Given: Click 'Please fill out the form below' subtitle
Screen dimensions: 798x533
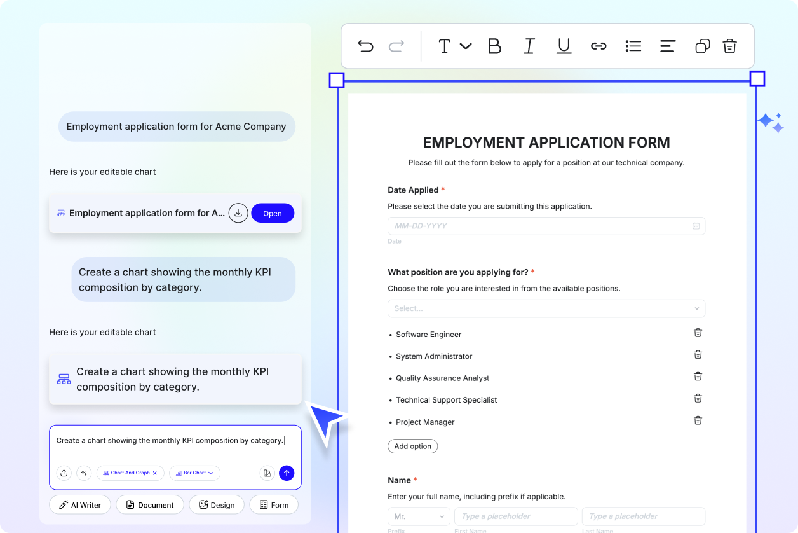Looking at the screenshot, I should (x=546, y=163).
